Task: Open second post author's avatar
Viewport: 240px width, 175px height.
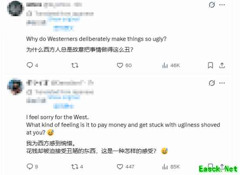Action: (x=15, y=87)
